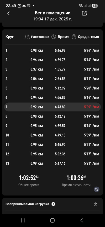The image size is (105, 227).
Task: Select lap 10 row with 4:49.13
Action: [52, 135]
